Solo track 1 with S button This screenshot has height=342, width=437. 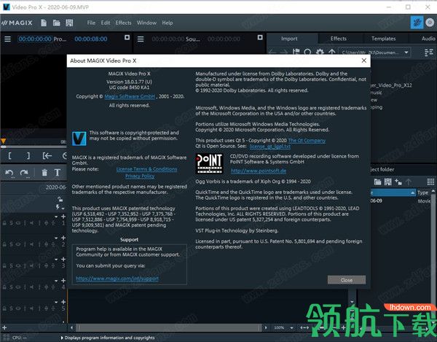tap(11, 223)
